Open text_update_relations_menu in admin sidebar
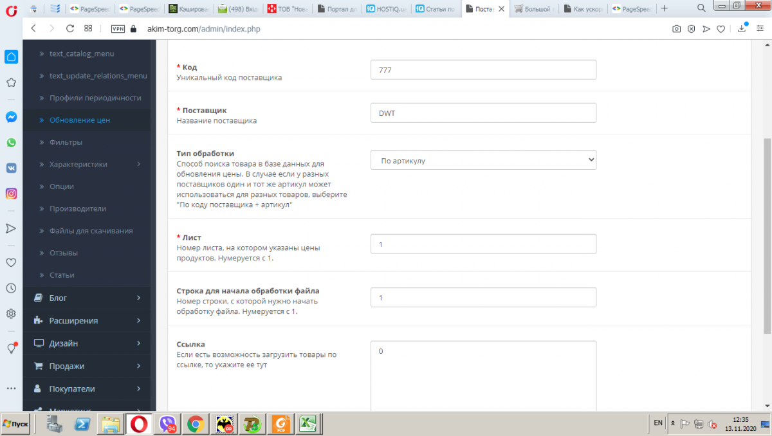 tap(98, 75)
